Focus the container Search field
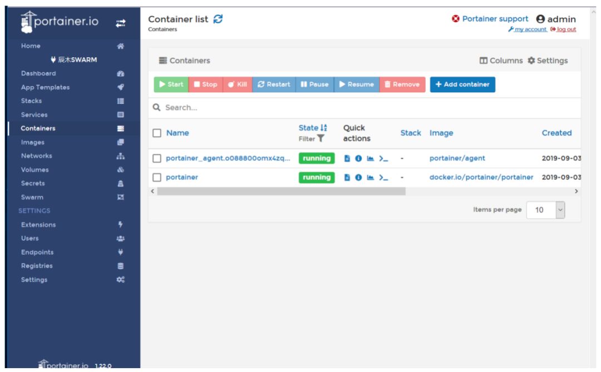Viewport: 601px width, 372px height. [x=364, y=108]
